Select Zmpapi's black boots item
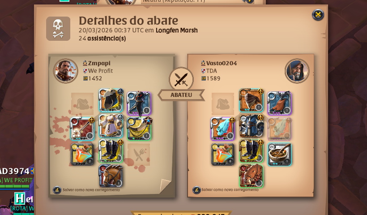The image size is (367, 215). point(111,151)
